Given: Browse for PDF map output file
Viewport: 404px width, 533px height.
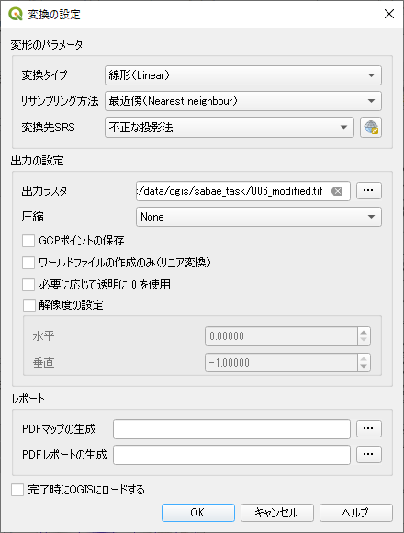Looking at the screenshot, I should tap(369, 428).
